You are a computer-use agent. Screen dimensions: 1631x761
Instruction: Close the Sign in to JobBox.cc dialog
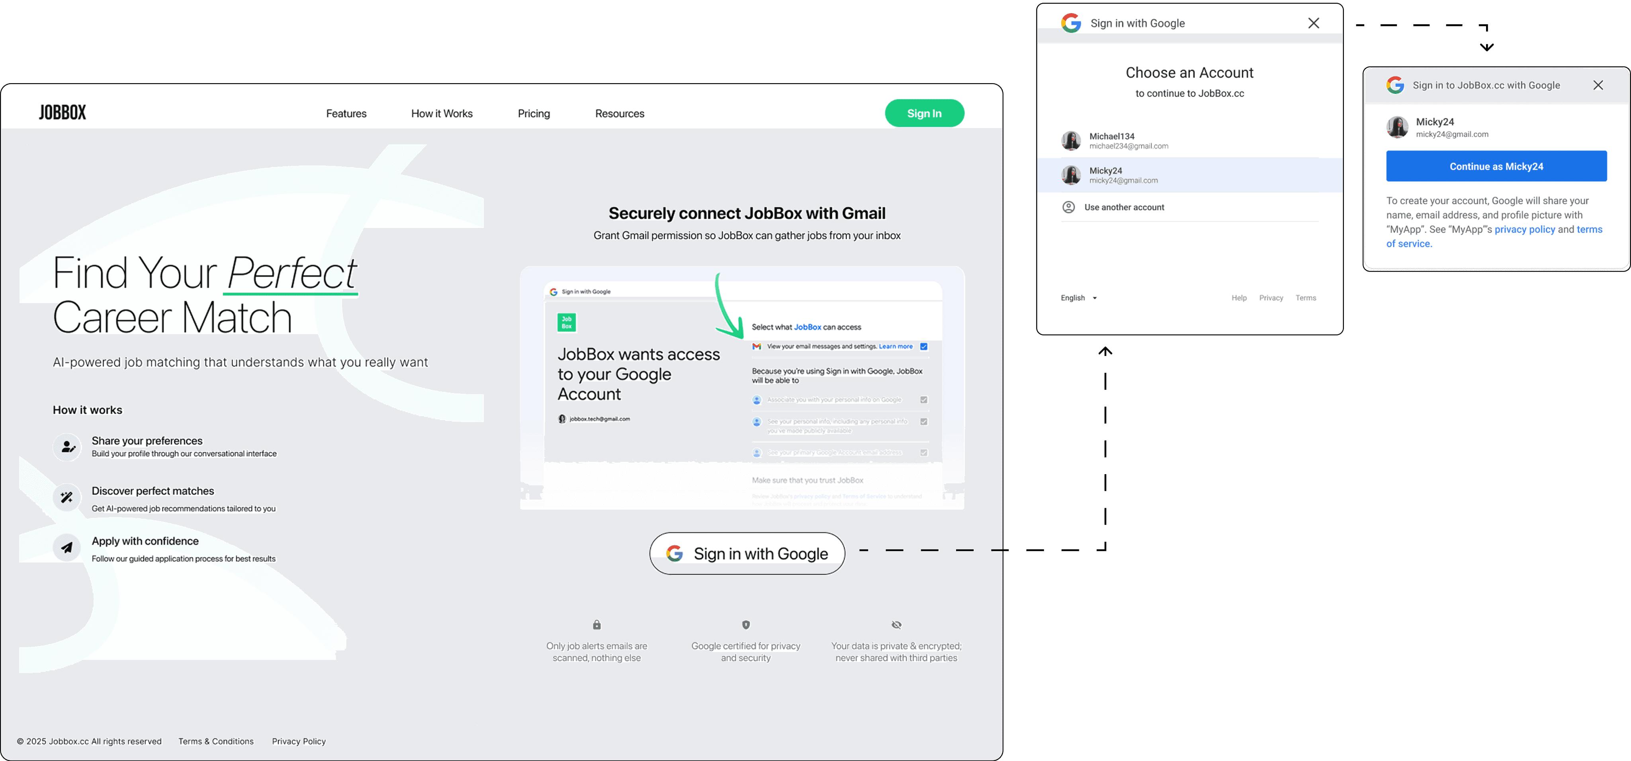[1598, 86]
